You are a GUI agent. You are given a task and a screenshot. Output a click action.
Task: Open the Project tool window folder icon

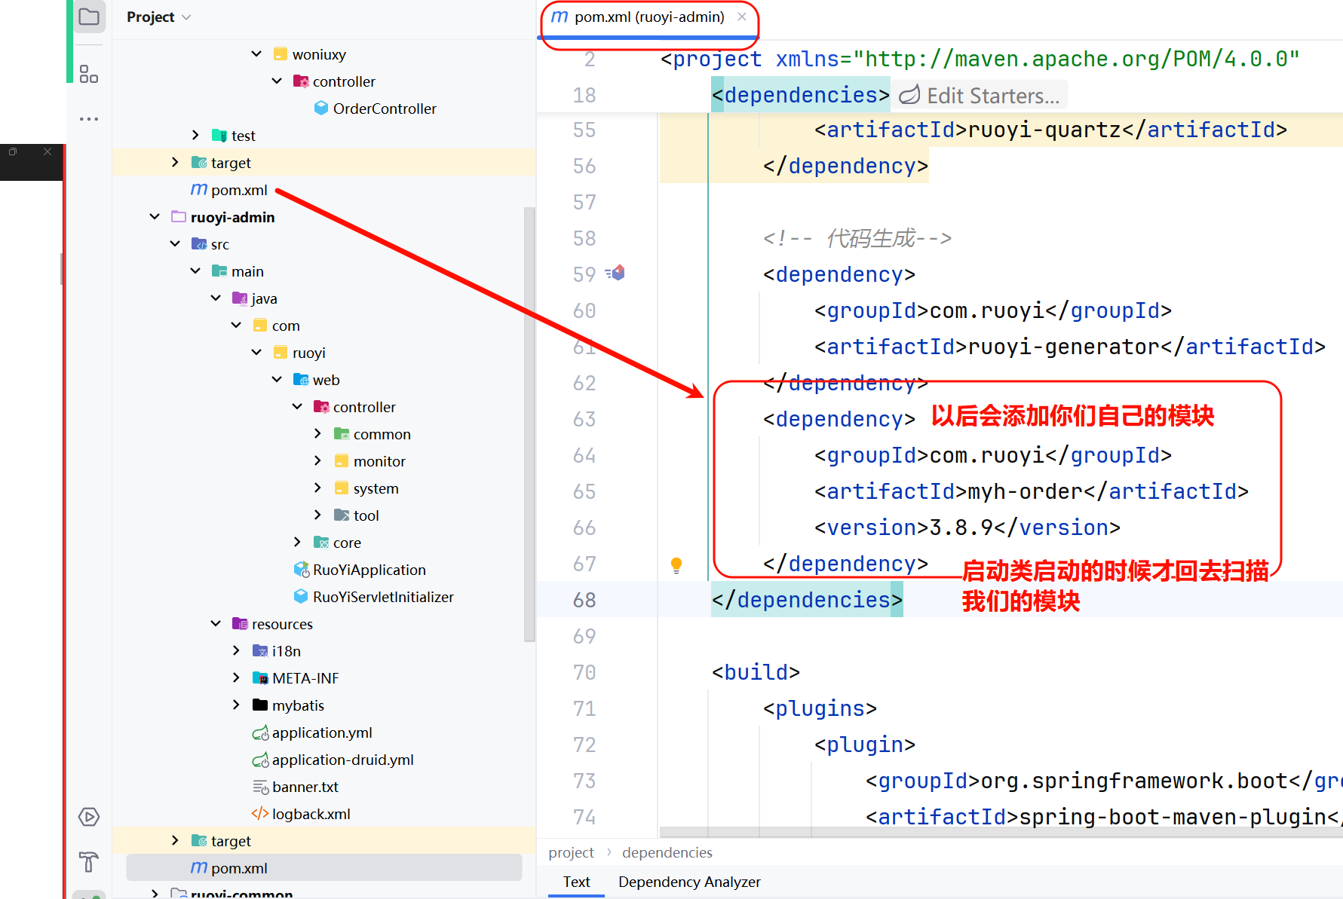pos(89,17)
